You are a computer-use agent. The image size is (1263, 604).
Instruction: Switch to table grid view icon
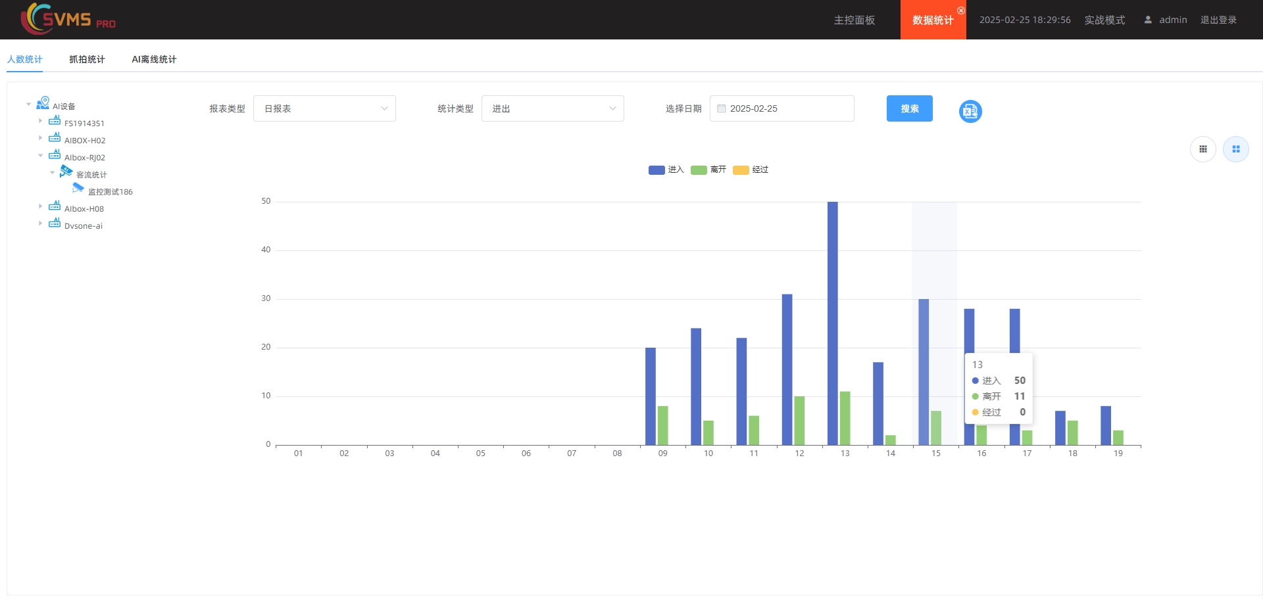coord(1202,149)
